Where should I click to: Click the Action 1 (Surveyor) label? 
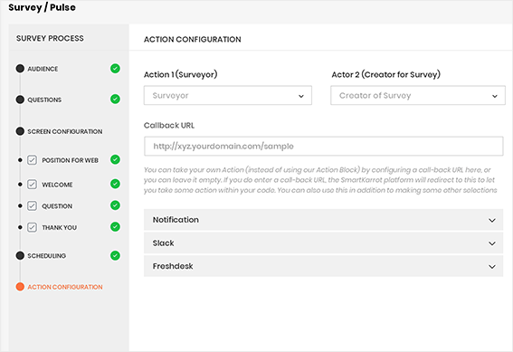point(181,74)
